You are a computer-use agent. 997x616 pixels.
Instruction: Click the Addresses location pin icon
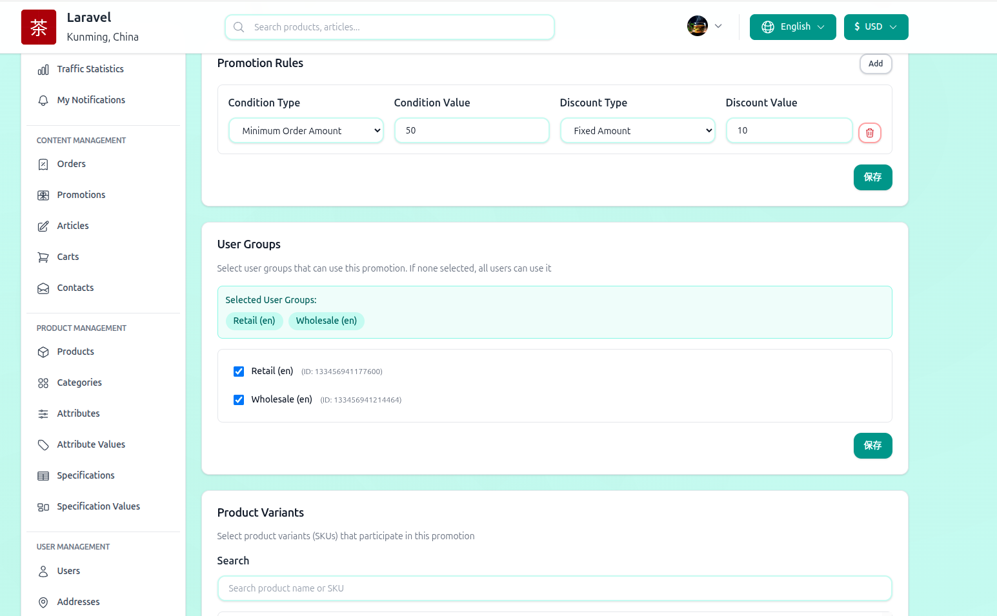[x=43, y=602]
